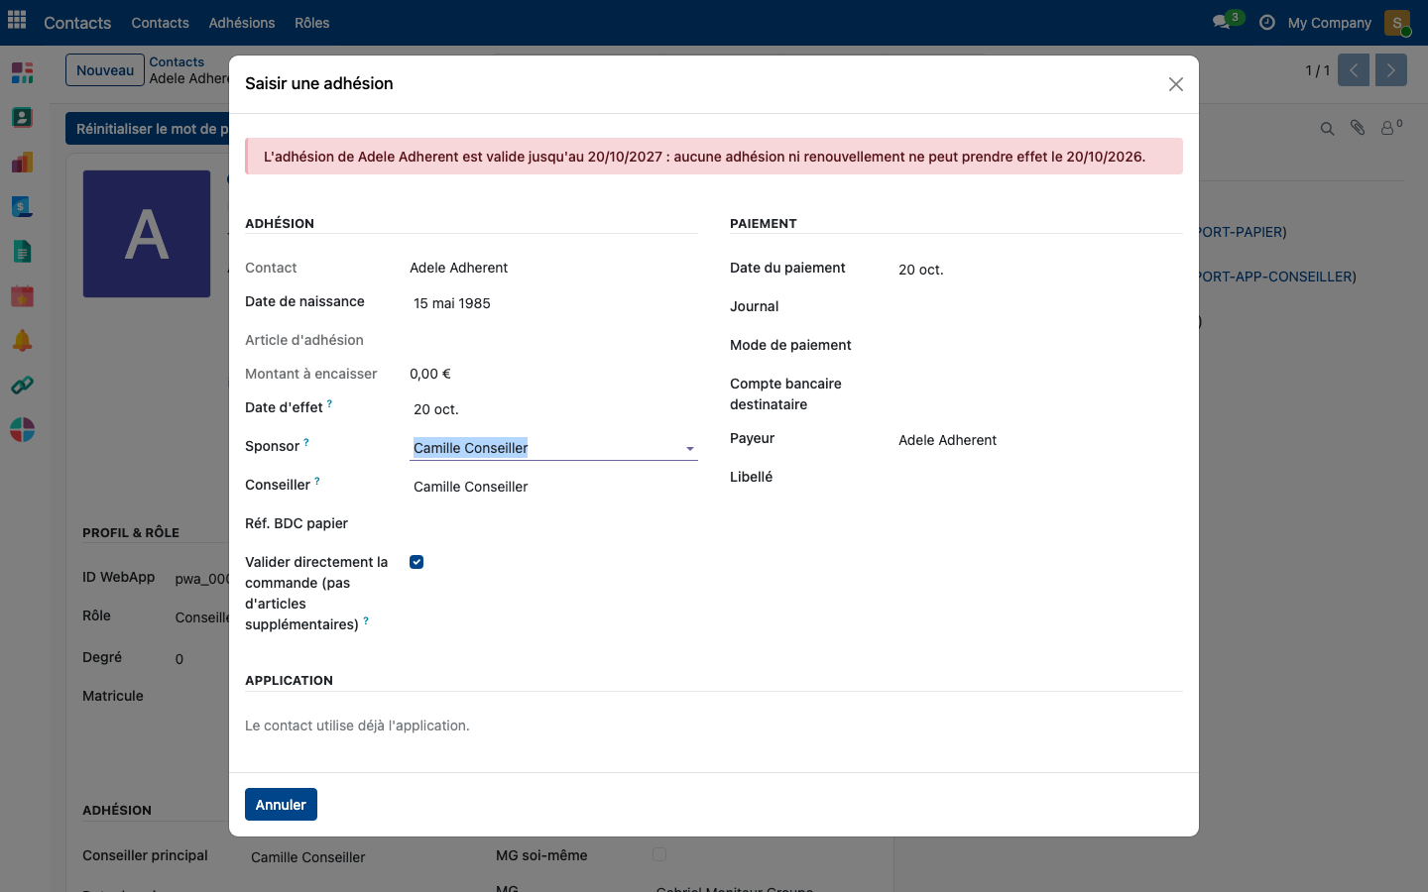Open the pie chart app in the sidebar

tap(22, 429)
